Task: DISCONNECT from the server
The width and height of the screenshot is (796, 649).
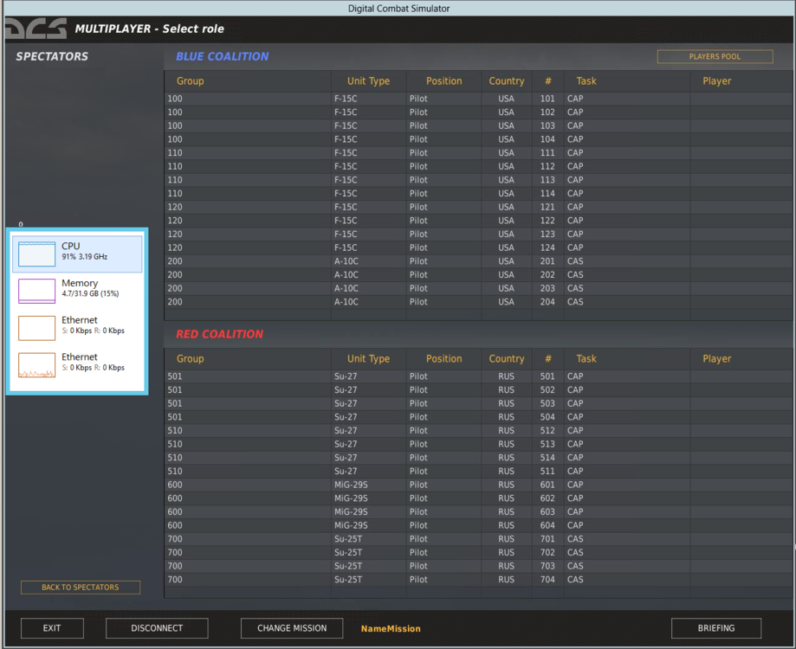Action: click(156, 628)
